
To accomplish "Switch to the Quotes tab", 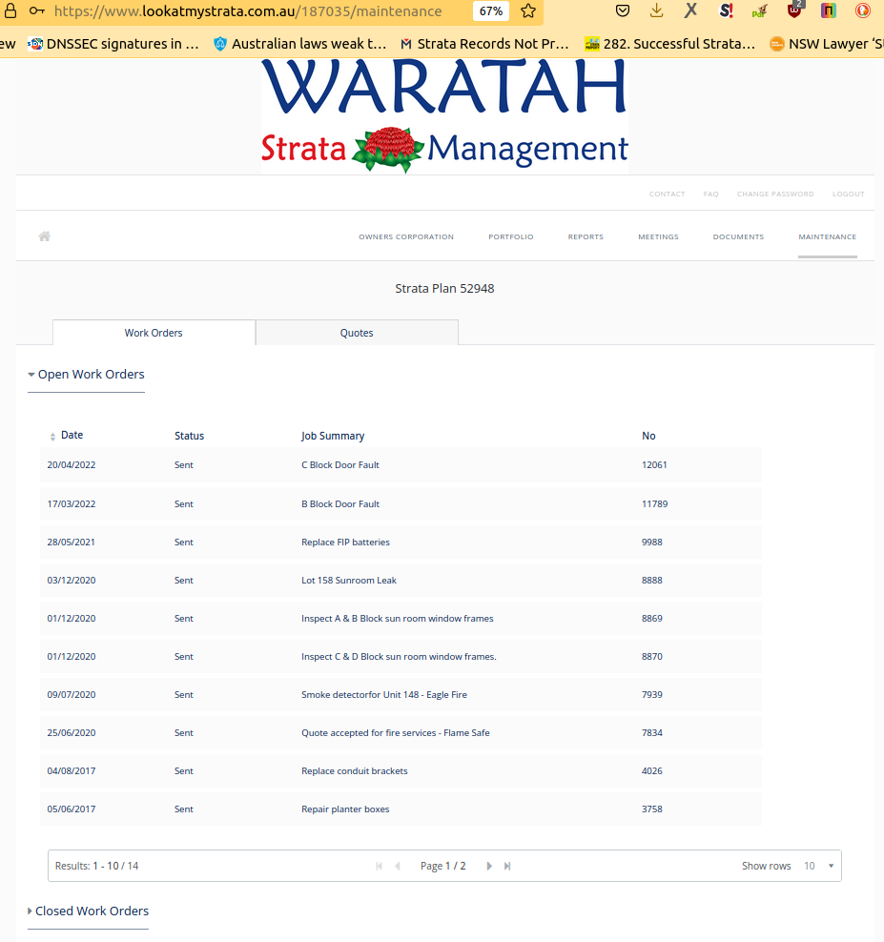I will point(357,333).
